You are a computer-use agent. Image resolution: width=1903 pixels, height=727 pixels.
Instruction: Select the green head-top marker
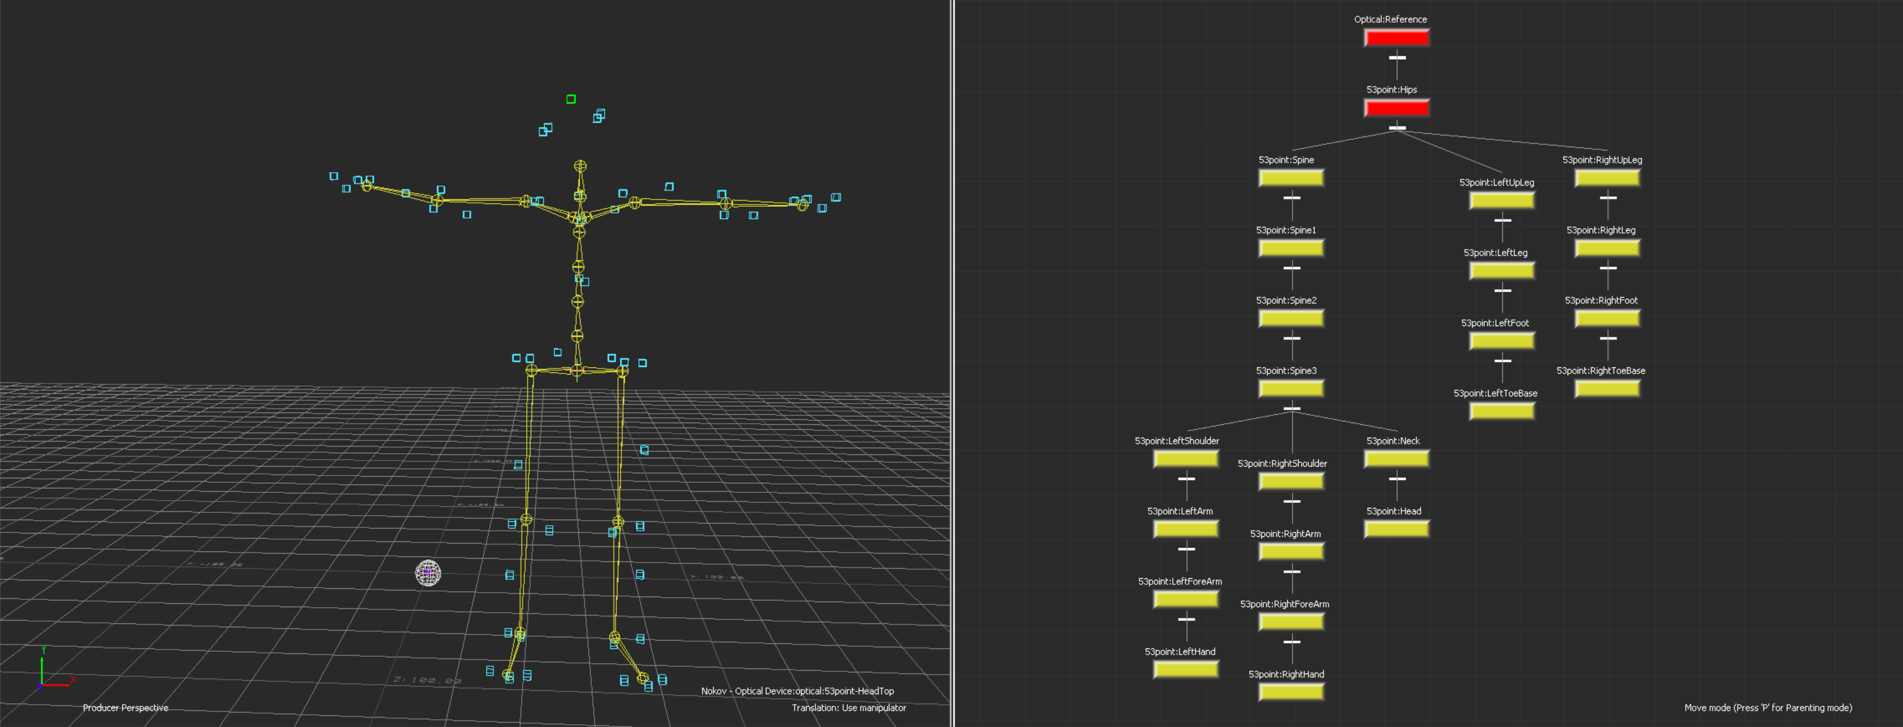[x=571, y=99]
